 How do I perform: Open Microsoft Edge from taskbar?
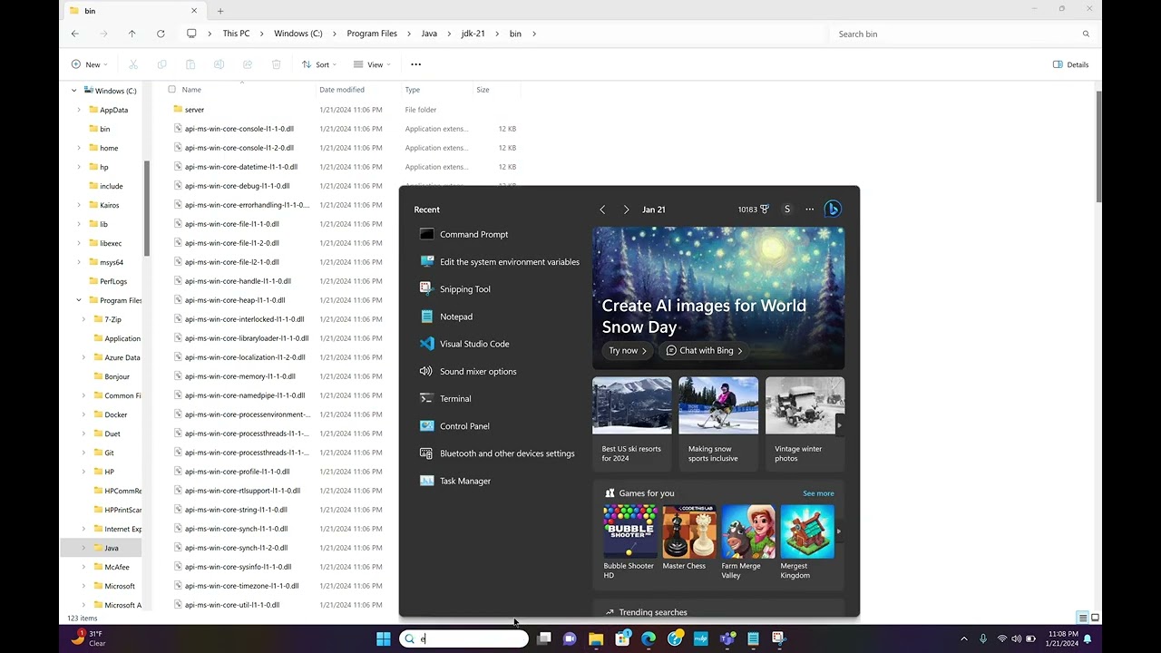click(649, 638)
